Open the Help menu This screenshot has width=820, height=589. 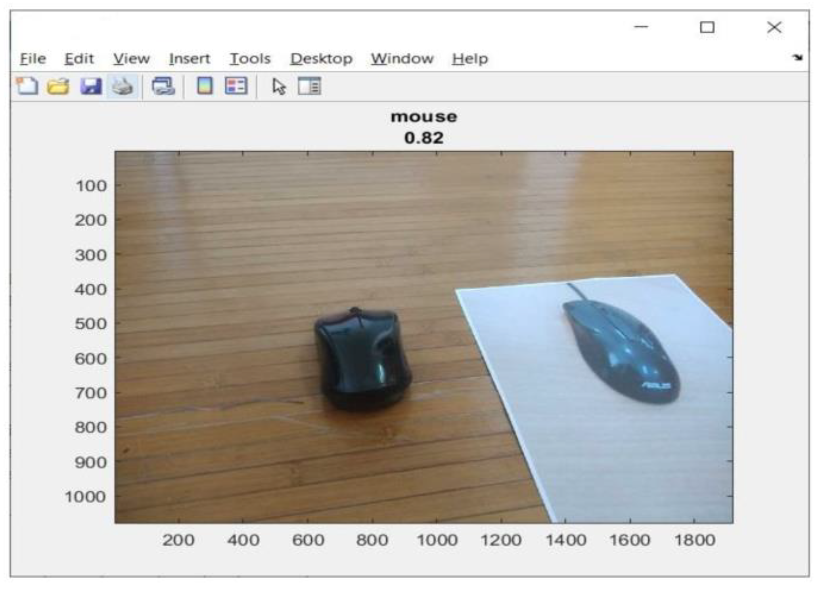point(471,58)
